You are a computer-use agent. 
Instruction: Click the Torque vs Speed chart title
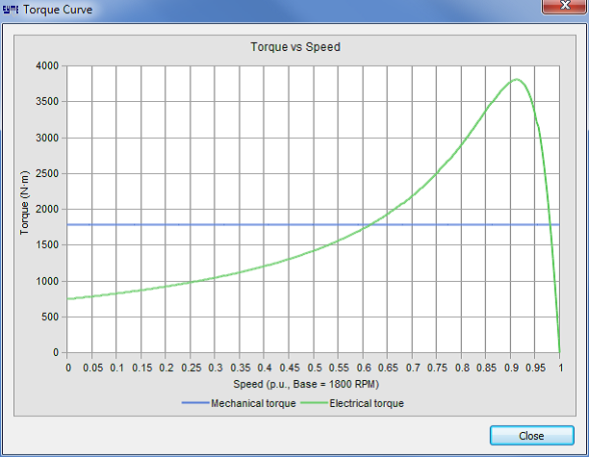click(x=295, y=47)
